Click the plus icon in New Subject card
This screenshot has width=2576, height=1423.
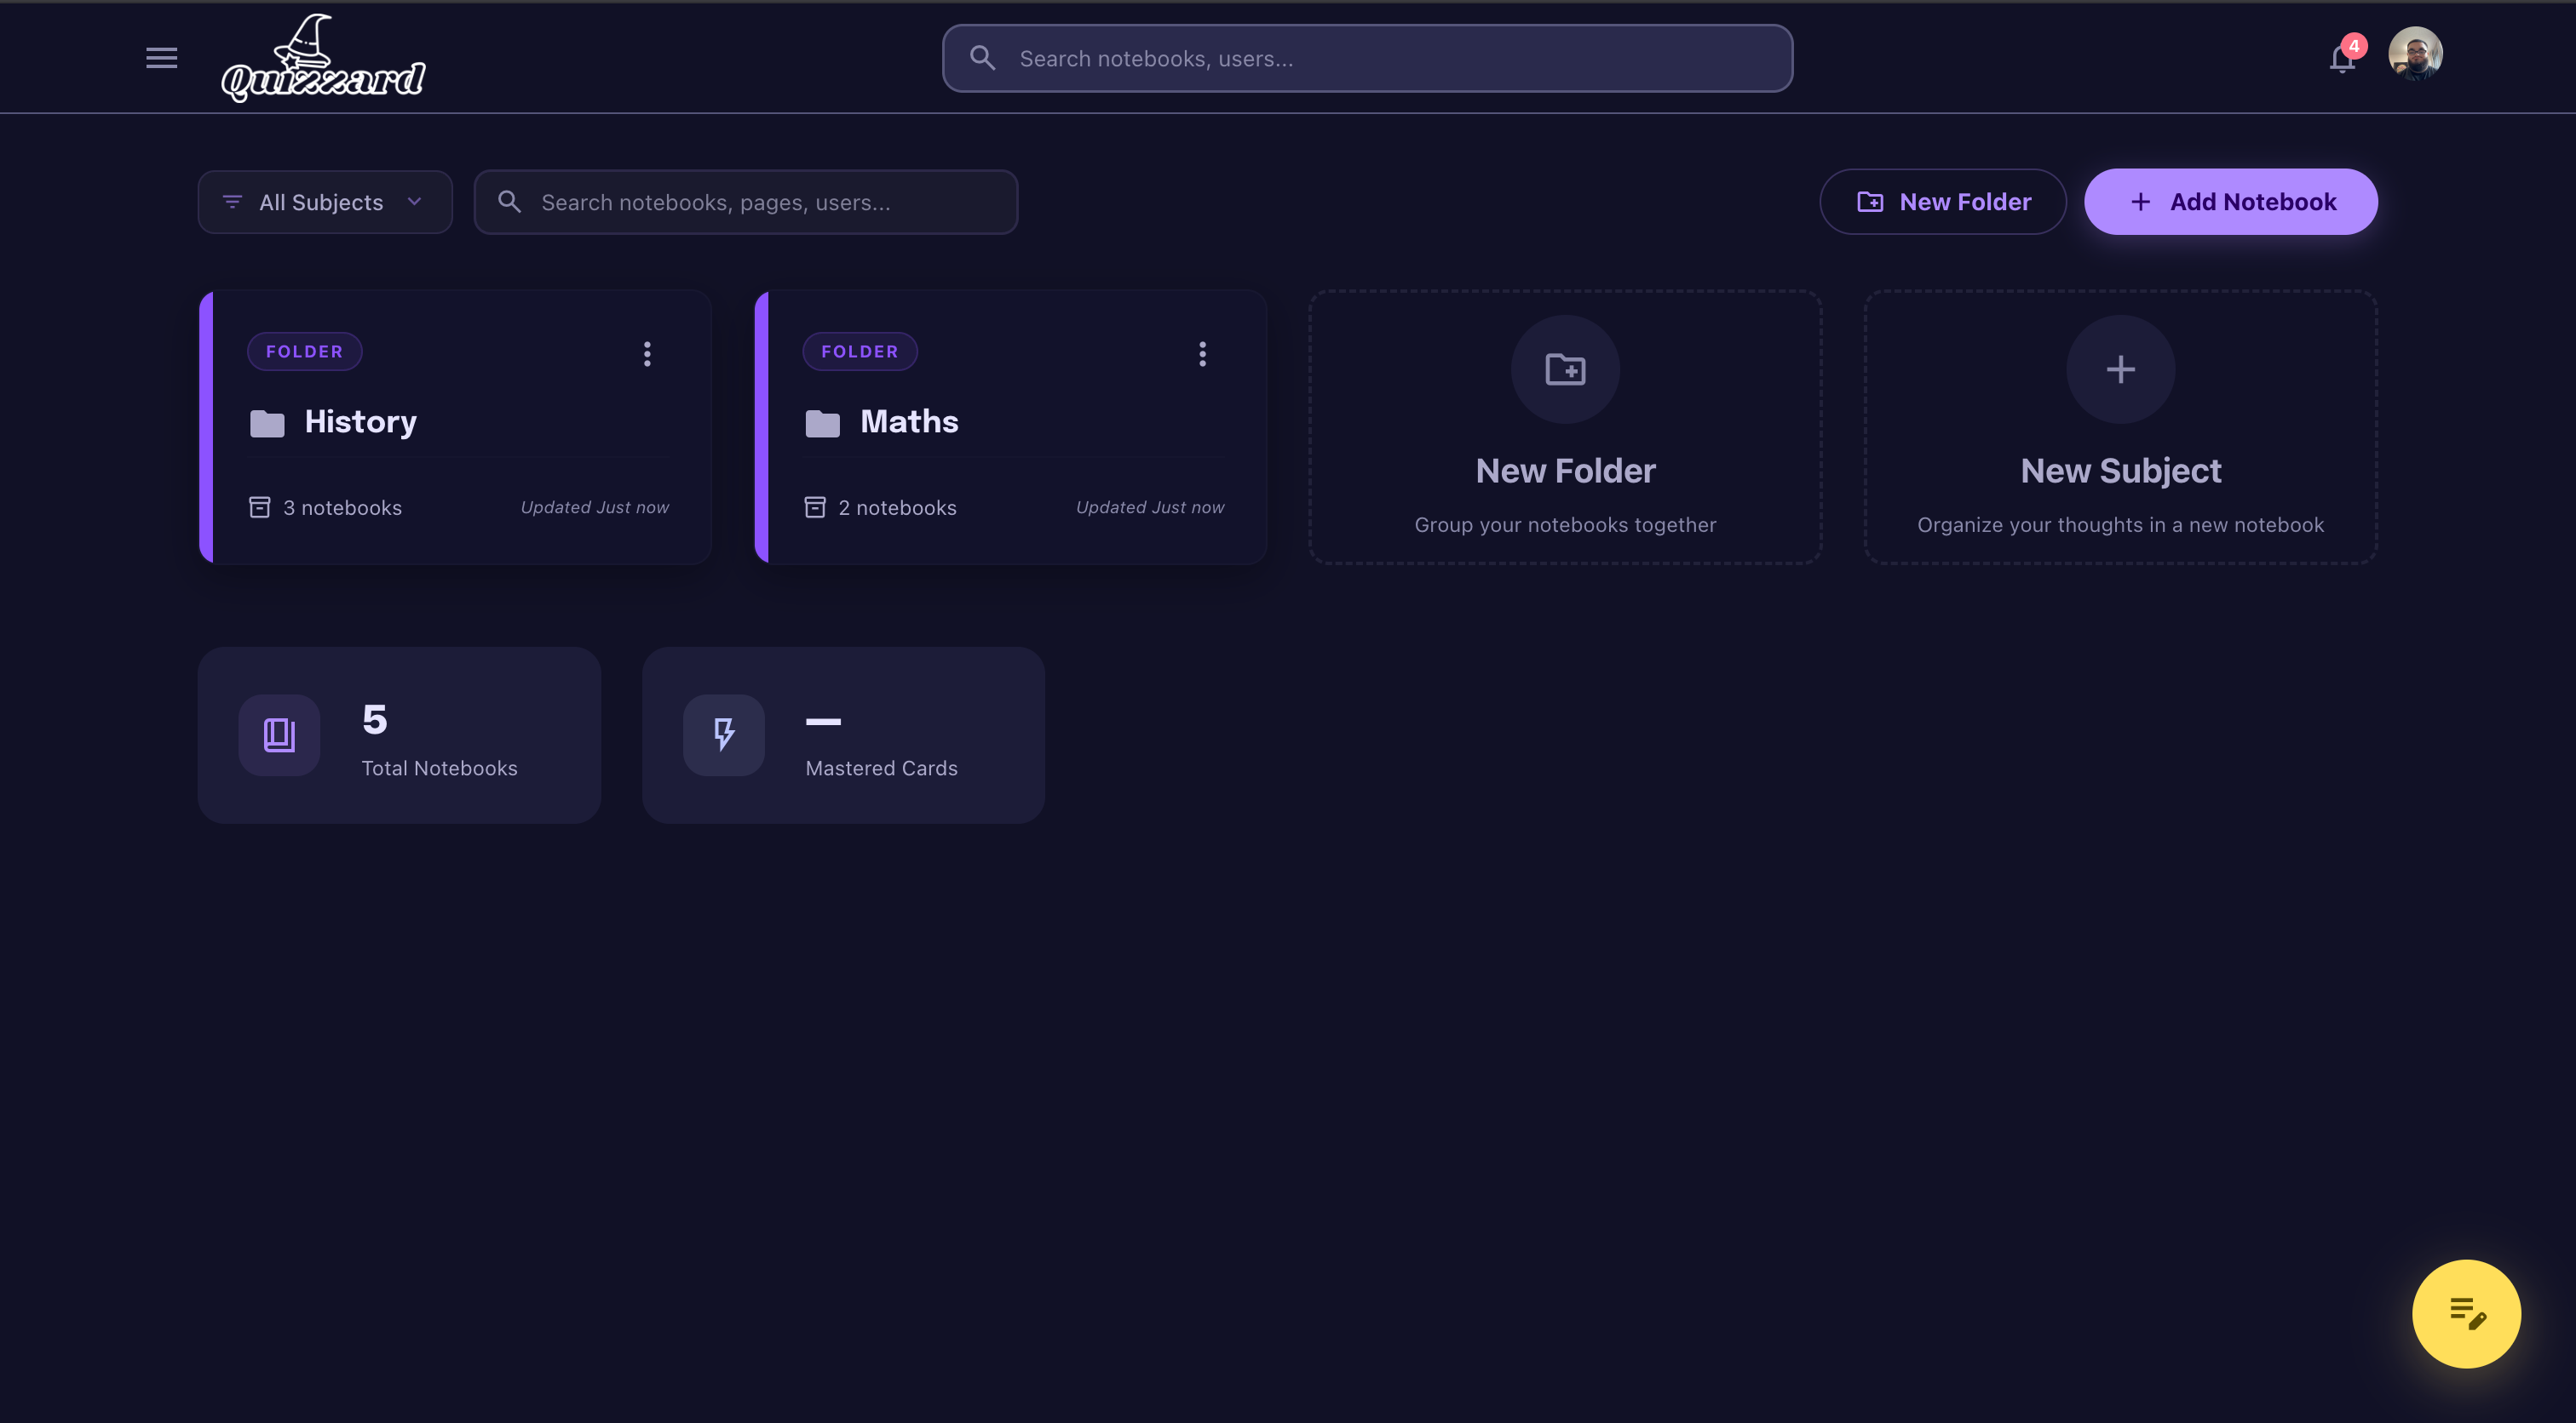point(2120,369)
